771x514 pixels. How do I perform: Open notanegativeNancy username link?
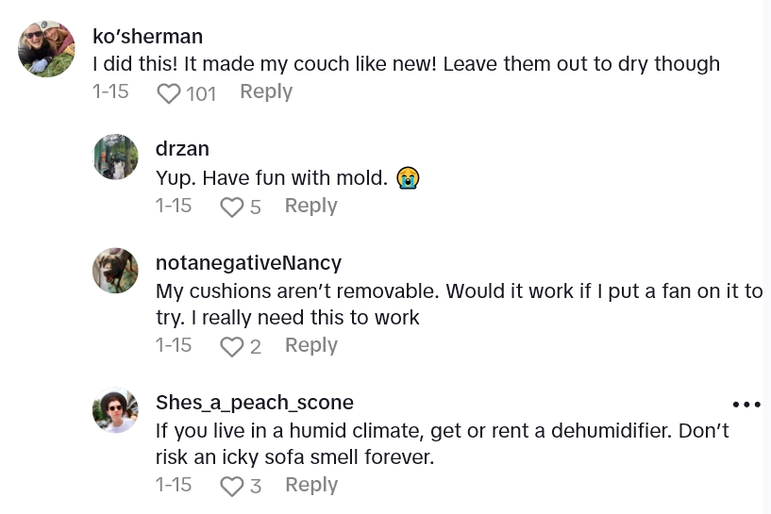pos(248,262)
